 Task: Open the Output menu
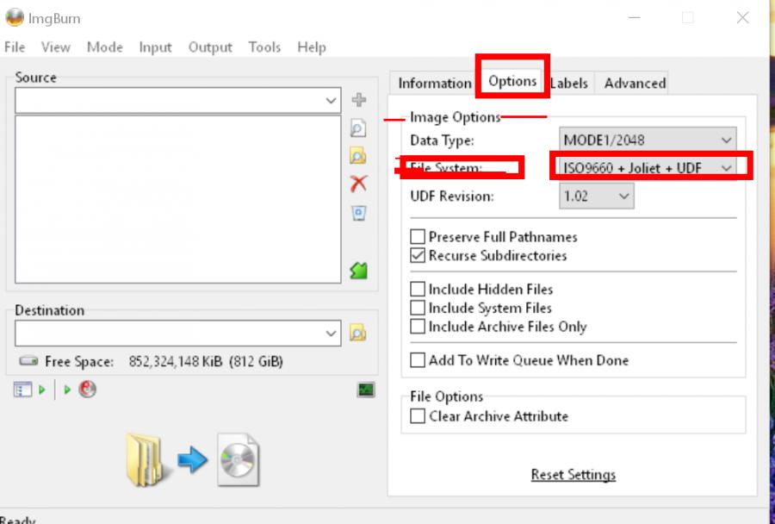(x=210, y=47)
